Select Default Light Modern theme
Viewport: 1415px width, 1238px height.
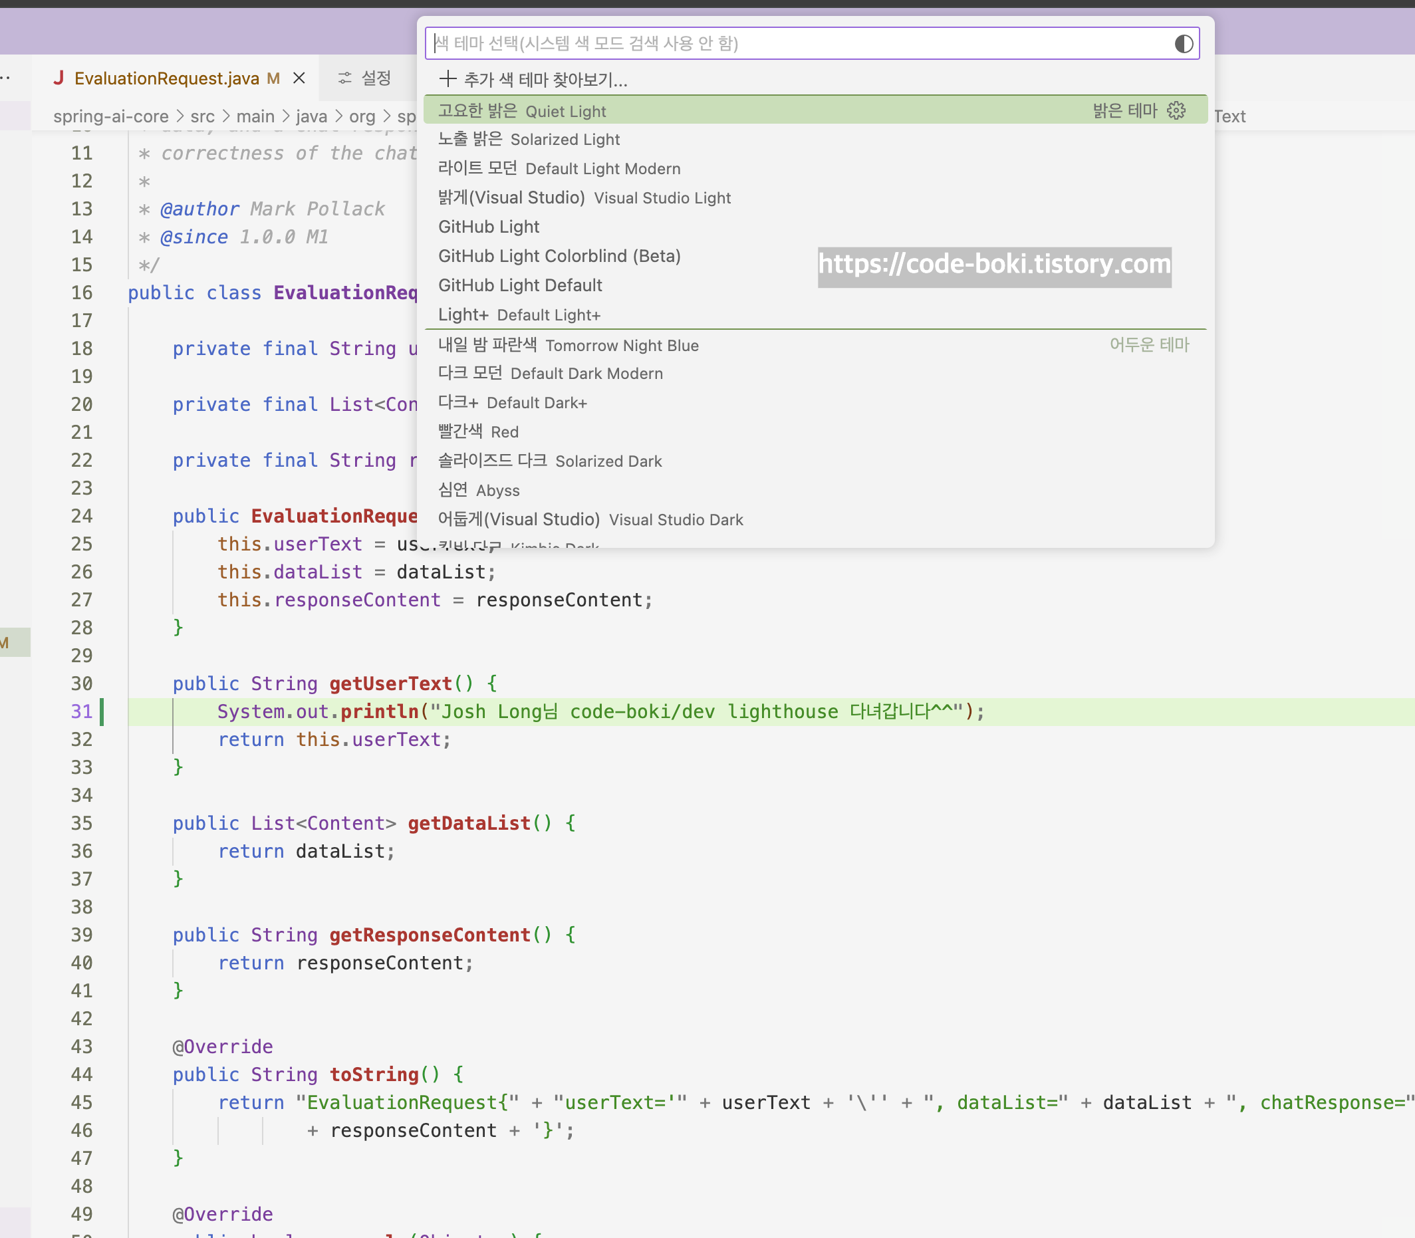[x=560, y=169]
